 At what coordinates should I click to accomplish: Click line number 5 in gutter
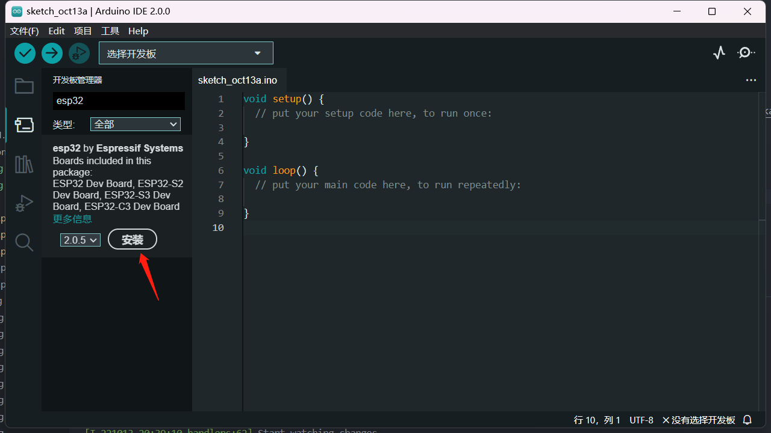(221, 156)
